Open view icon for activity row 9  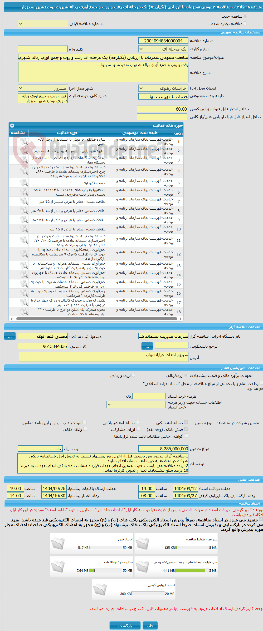pos(24,220)
